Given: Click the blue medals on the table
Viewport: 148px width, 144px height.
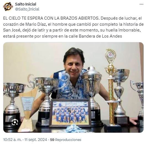Looking at the screenshot, I should coord(73,129).
